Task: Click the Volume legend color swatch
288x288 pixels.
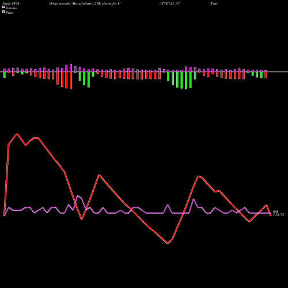Action: point(3,7)
